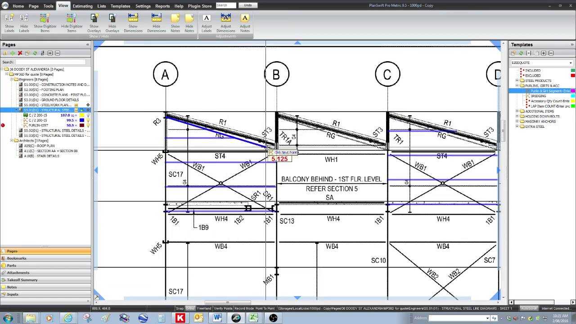Open Internet Explorer from the taskbar
The image size is (576, 324).
(68, 318)
